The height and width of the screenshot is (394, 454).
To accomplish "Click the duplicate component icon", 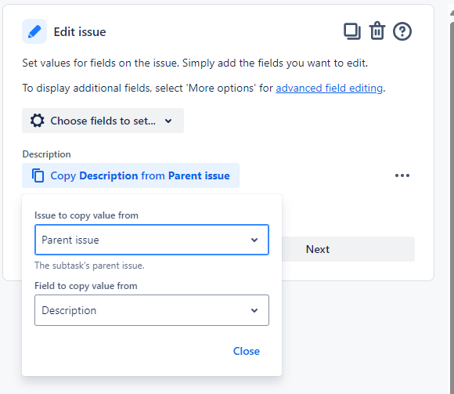I will coord(352,31).
